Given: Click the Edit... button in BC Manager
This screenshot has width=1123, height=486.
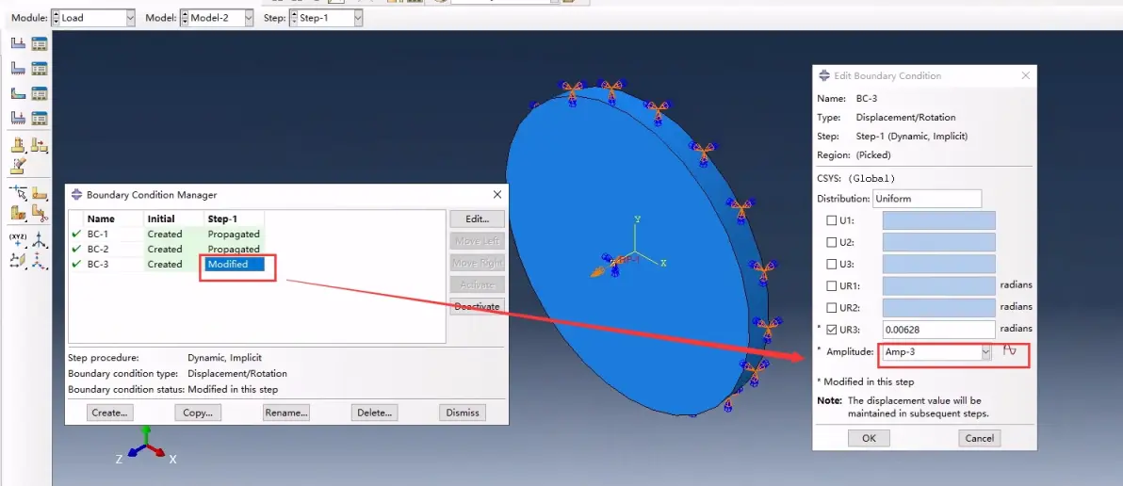Looking at the screenshot, I should point(477,219).
